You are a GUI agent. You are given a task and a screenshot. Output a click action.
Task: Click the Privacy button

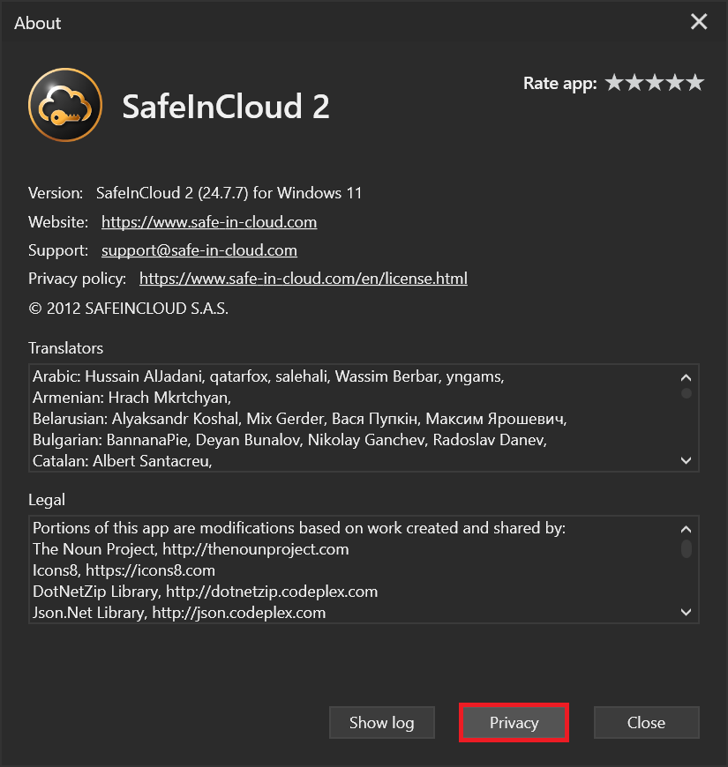pyautogui.click(x=514, y=723)
